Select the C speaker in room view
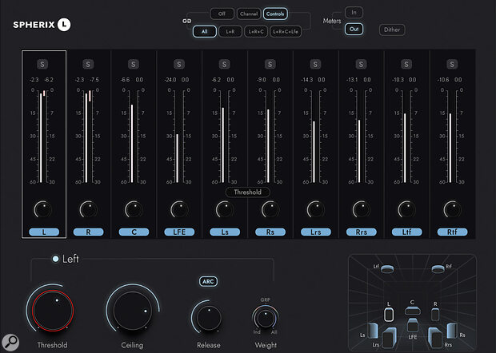The height and width of the screenshot is (353, 496). pyautogui.click(x=413, y=311)
